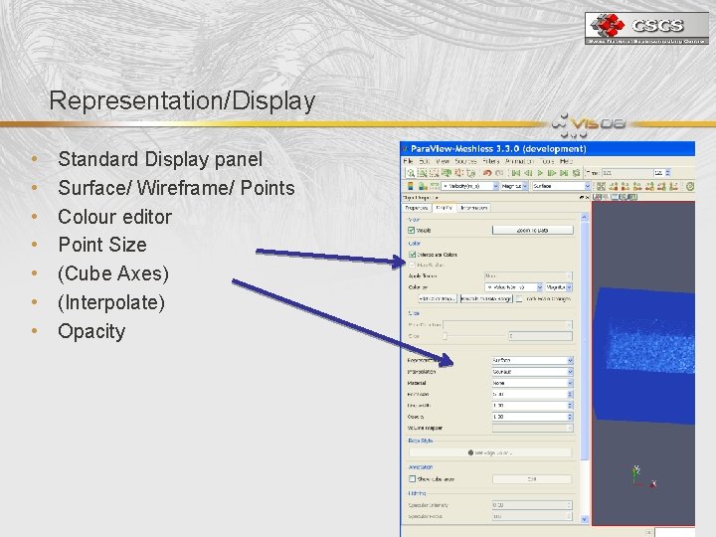Image resolution: width=716 pixels, height=537 pixels.
Task: Click the redo toolbar icon
Action: (499, 173)
